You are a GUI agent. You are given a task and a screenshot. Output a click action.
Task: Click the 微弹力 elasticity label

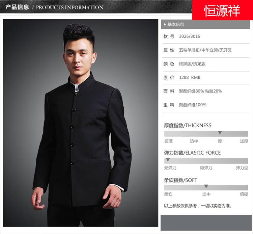(206, 168)
